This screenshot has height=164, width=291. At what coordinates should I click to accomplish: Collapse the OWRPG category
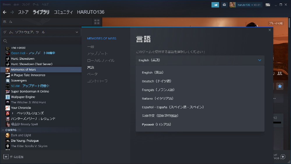(3, 130)
